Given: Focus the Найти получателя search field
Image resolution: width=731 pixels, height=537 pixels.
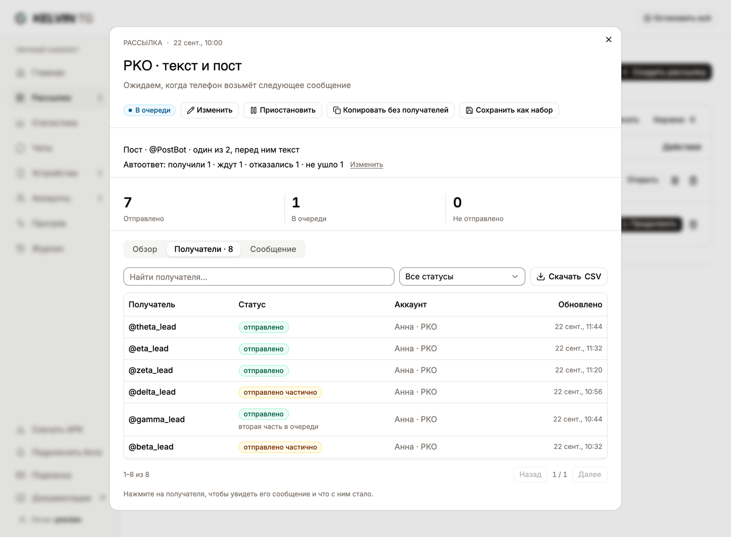Looking at the screenshot, I should (x=259, y=276).
